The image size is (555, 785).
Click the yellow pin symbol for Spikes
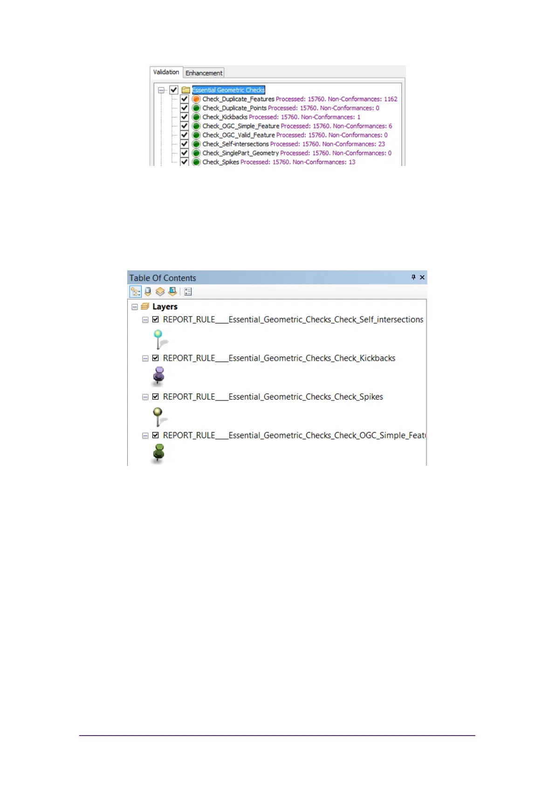pos(159,417)
